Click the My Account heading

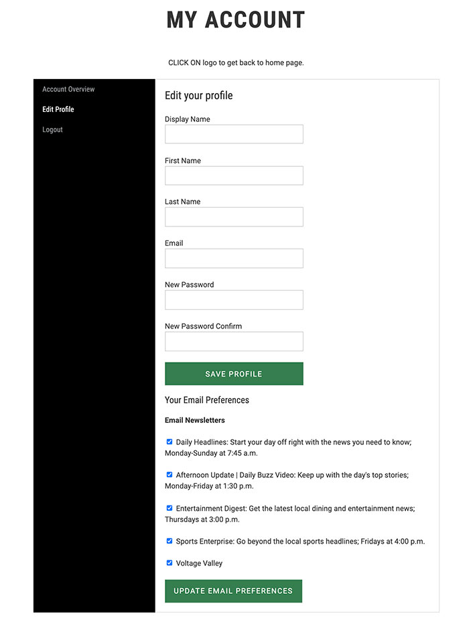[236, 19]
